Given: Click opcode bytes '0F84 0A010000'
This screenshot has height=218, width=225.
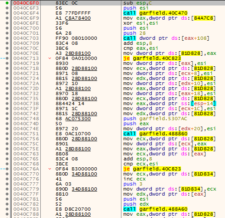Looking at the screenshot, I should (76, 58).
